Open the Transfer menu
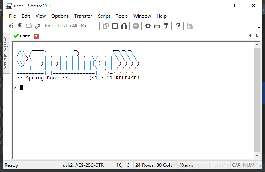 (83, 16)
